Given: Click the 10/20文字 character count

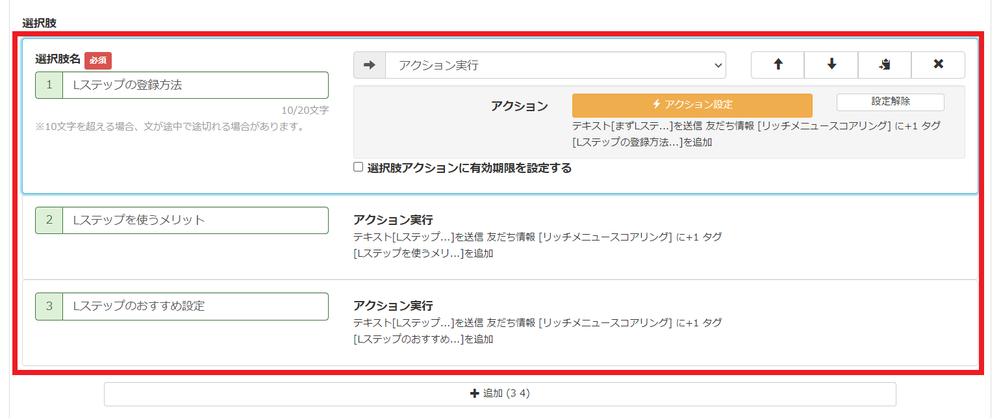Looking at the screenshot, I should pyautogui.click(x=305, y=111).
